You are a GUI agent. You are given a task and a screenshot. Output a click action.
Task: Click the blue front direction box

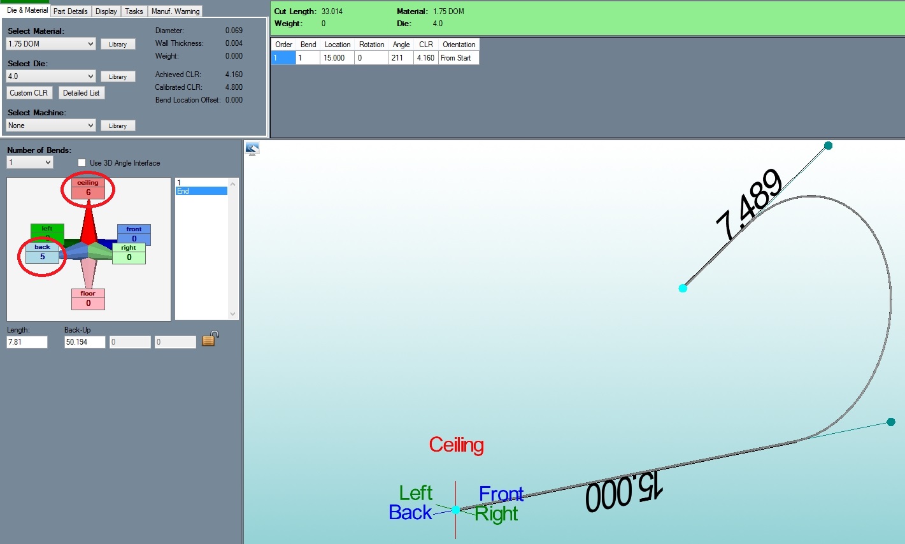[x=134, y=234]
